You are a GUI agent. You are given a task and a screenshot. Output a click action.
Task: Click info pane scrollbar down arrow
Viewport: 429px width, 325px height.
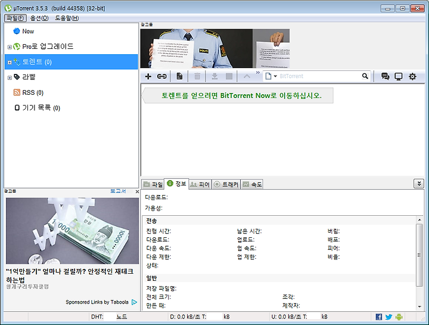point(419,307)
